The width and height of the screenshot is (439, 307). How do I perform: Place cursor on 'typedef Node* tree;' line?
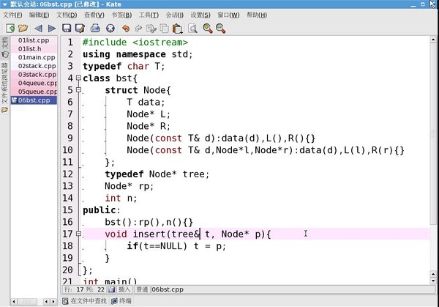[157, 174]
